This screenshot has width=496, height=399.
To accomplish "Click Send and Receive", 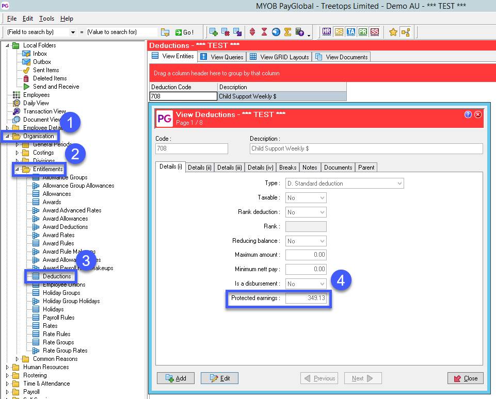I will tap(56, 87).
